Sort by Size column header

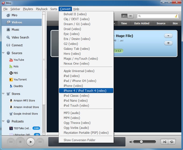tap(175, 23)
